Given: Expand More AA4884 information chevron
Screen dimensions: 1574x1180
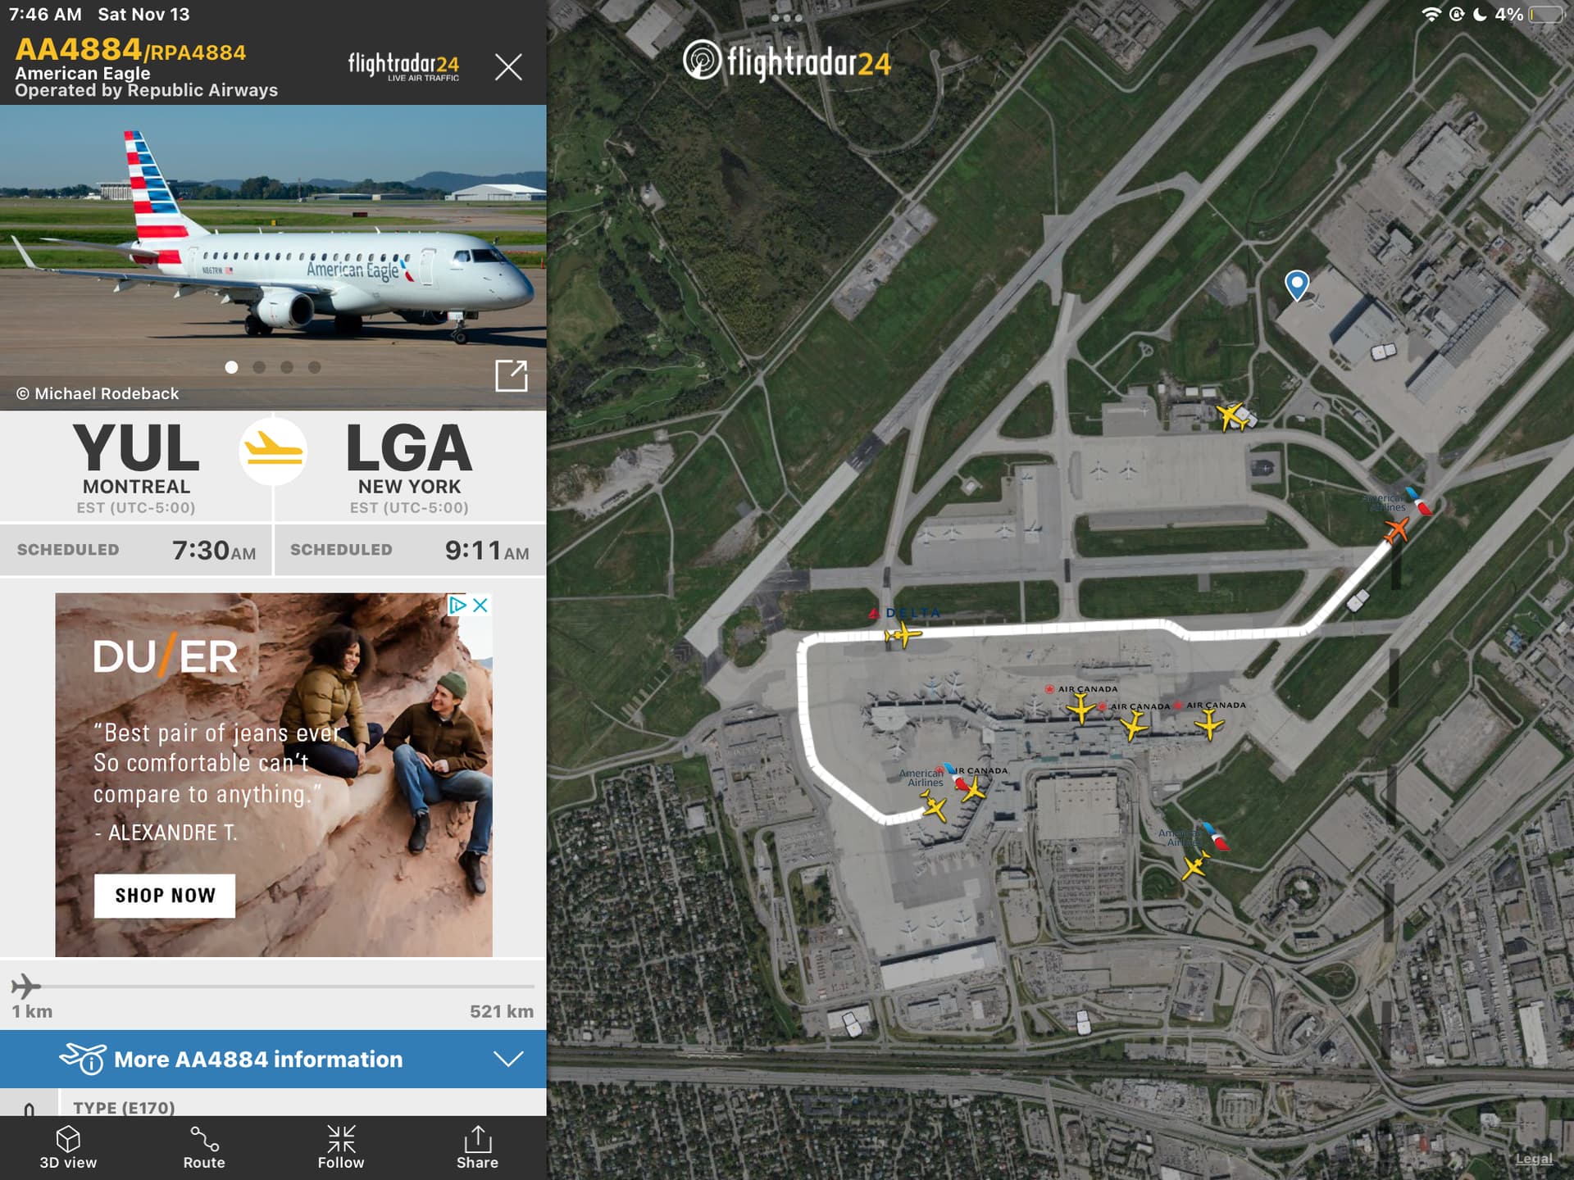Looking at the screenshot, I should point(508,1059).
